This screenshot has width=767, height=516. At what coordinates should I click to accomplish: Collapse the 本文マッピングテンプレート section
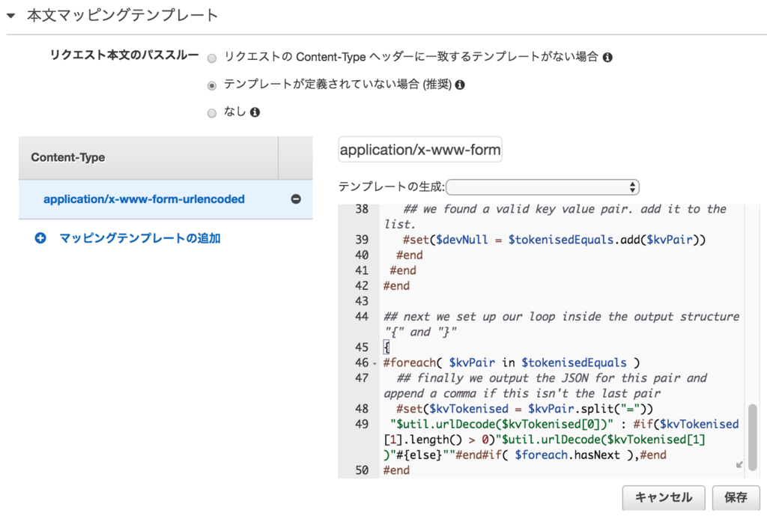pyautogui.click(x=10, y=16)
